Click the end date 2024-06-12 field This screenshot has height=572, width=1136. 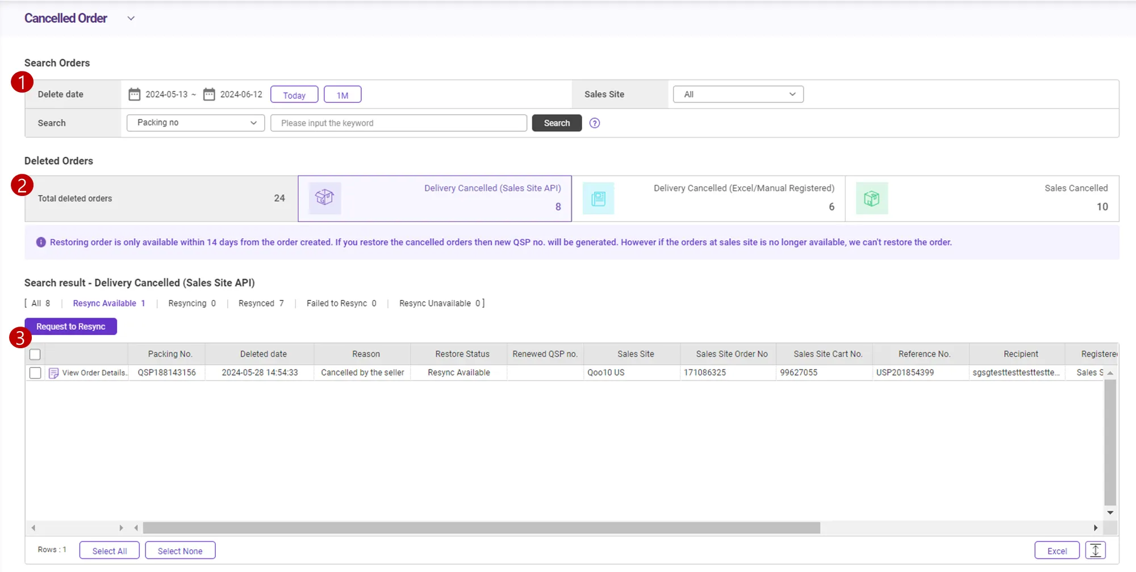[241, 94]
